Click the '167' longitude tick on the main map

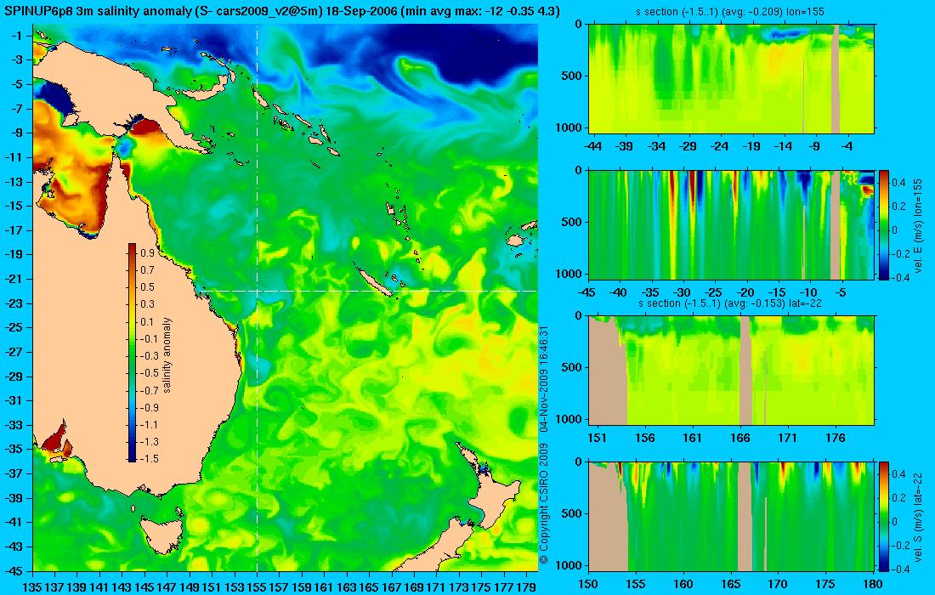[392, 587]
